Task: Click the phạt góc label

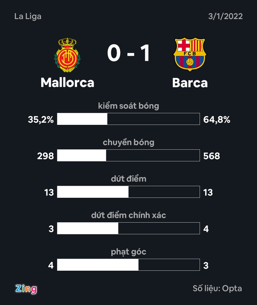Action: (128, 252)
